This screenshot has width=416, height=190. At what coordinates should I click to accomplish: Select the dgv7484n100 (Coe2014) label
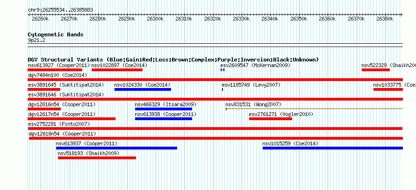57,75
